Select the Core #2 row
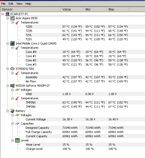Image resolution: width=145 pixels, height=158 pixels. coord(85,60)
